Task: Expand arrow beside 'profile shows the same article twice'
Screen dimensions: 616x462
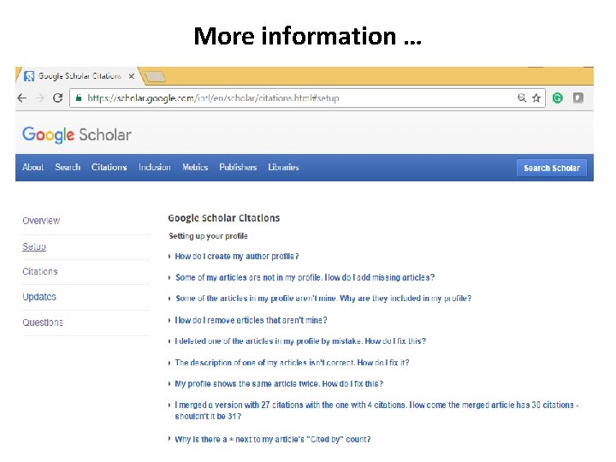Action: (169, 384)
